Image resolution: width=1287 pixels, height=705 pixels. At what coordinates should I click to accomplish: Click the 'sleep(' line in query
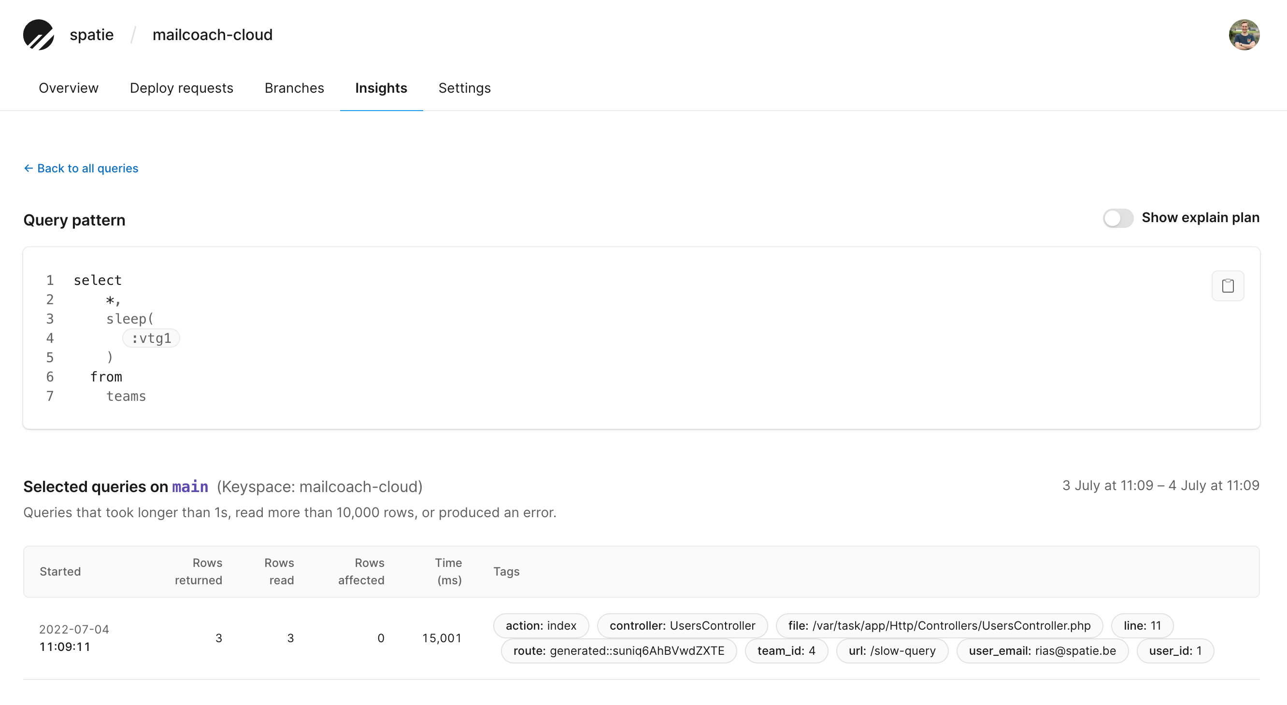pos(130,319)
